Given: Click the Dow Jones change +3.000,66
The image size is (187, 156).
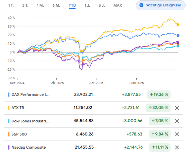Looking at the screenshot, I should 132,121.
